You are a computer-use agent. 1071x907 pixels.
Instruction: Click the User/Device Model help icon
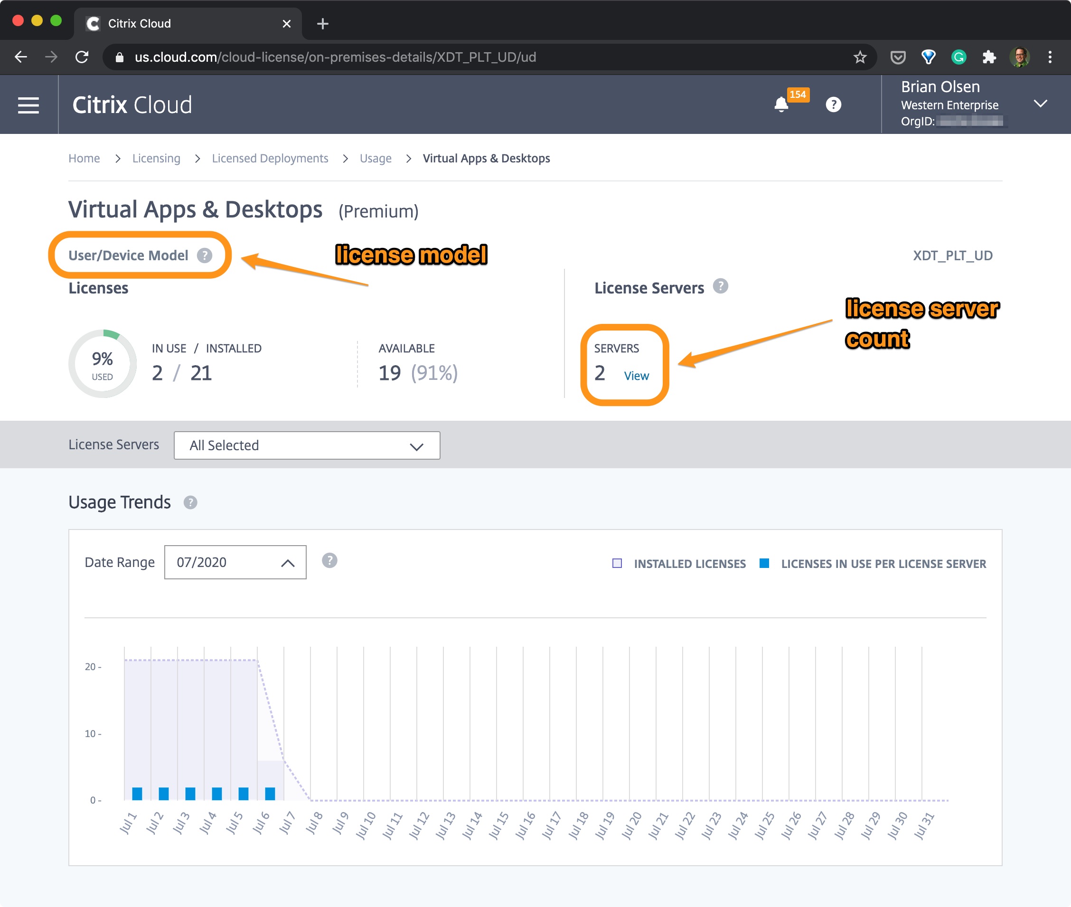coord(205,255)
